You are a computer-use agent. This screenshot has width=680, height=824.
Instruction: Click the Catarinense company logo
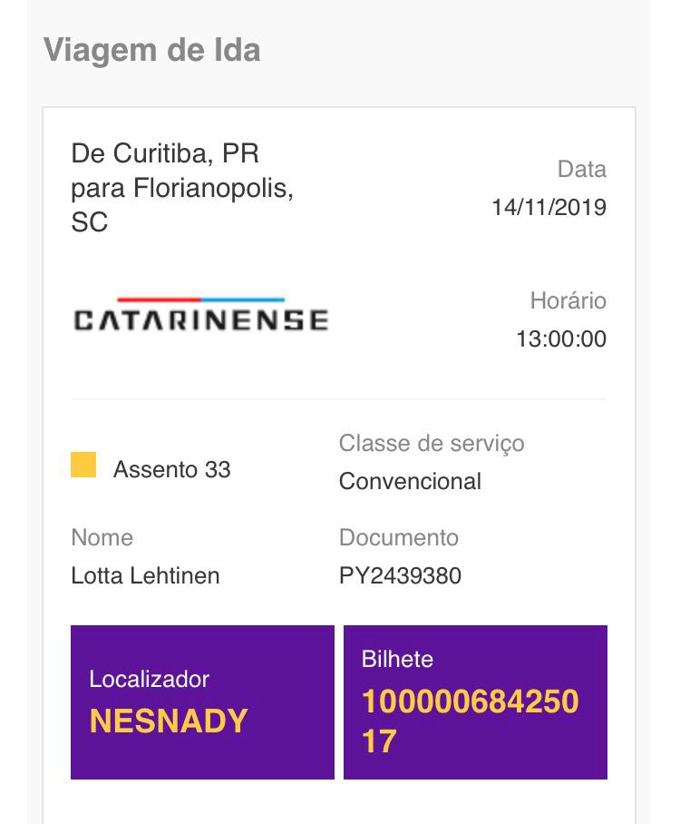click(200, 319)
